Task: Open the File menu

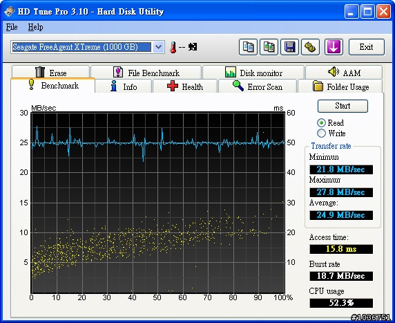Action: [12, 27]
